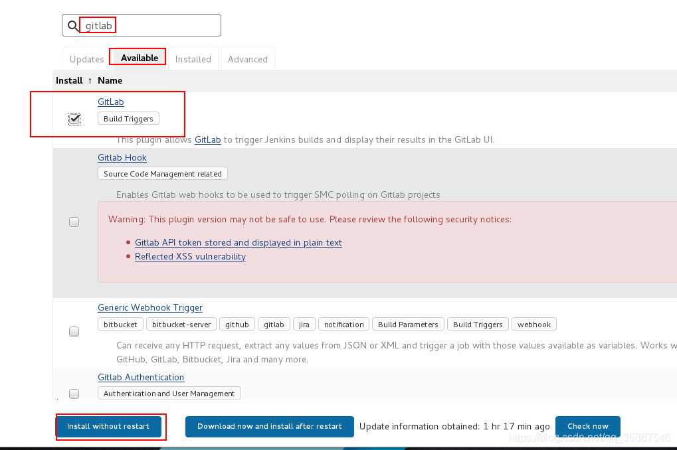This screenshot has height=450, width=677.
Task: Select the Available tab
Action: [139, 58]
